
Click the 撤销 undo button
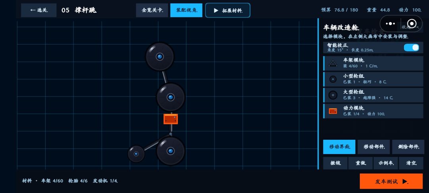point(335,163)
